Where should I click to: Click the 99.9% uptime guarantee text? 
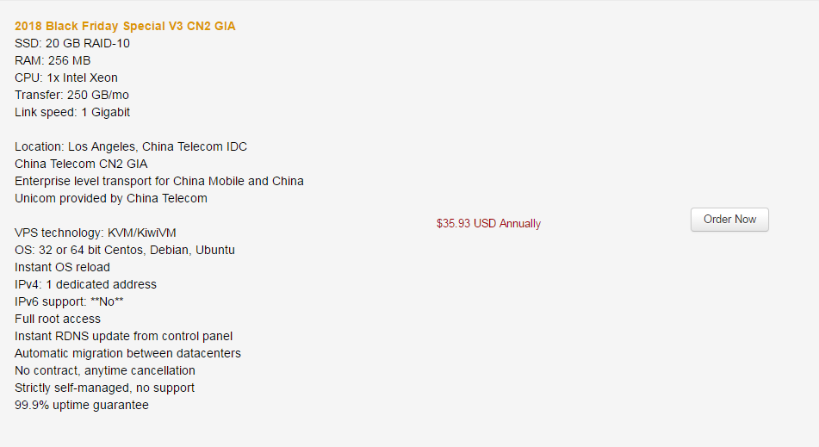tap(82, 405)
